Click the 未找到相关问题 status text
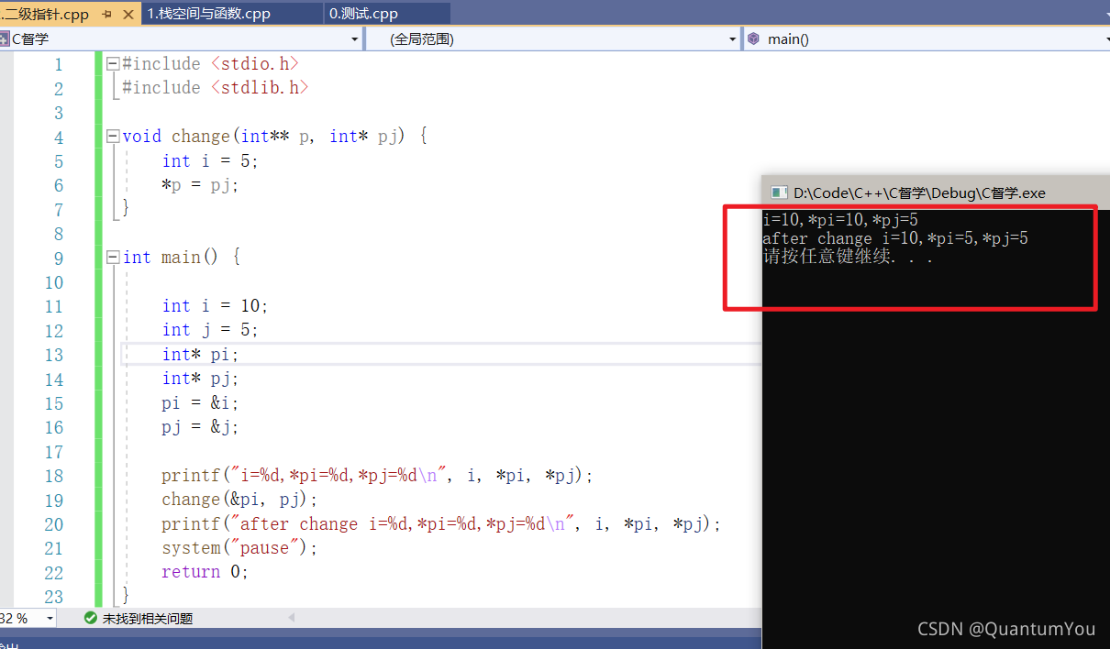This screenshot has width=1110, height=649. click(x=148, y=619)
